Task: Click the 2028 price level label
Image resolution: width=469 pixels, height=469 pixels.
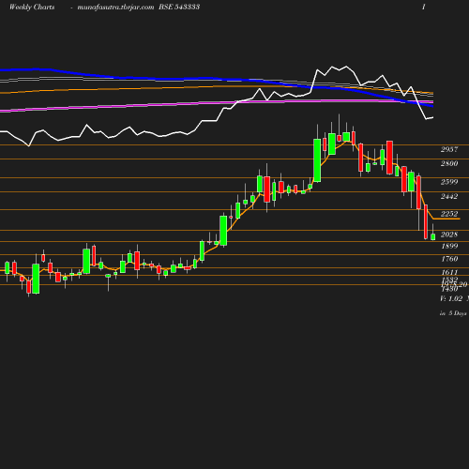Action: click(x=449, y=234)
